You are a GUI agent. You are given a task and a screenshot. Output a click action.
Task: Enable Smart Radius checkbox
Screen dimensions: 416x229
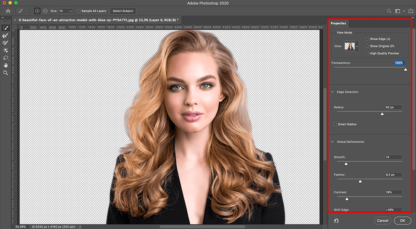tap(335, 124)
